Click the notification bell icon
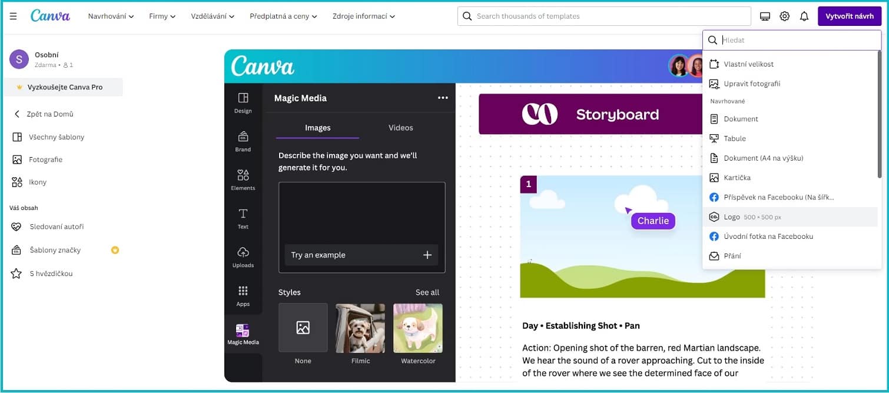The width and height of the screenshot is (889, 393). tap(804, 16)
